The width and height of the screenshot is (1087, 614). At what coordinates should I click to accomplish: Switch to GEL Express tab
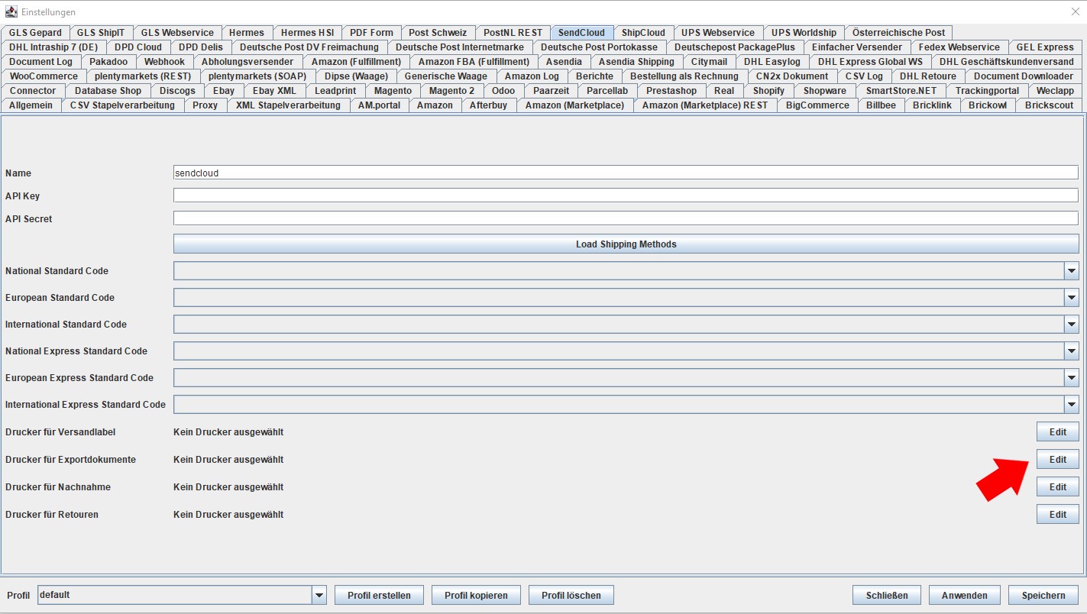click(1045, 47)
